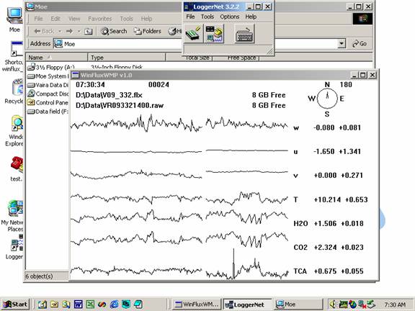Click the network tray icon with red X
Viewport: 415px width, 311px height.
click(361, 305)
